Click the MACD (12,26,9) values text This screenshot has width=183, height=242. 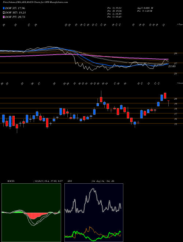(x=48, y=181)
